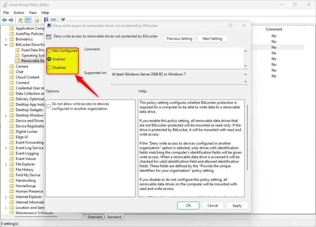Click the Fixed Data Drives folder icon
This screenshot has width=316, height=227.
(x=18, y=50)
